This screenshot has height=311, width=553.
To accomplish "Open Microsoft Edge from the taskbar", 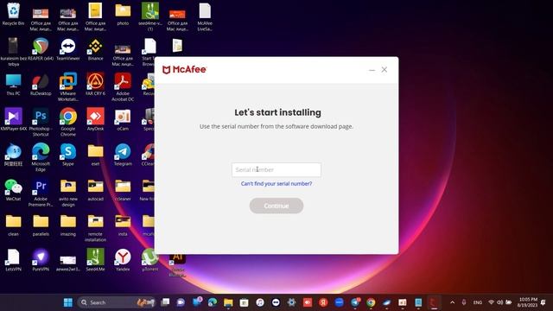I will pyautogui.click(x=213, y=302).
